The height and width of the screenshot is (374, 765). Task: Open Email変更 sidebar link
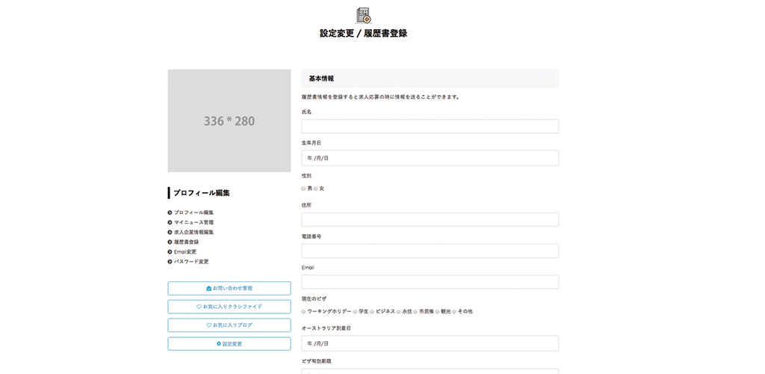click(185, 252)
